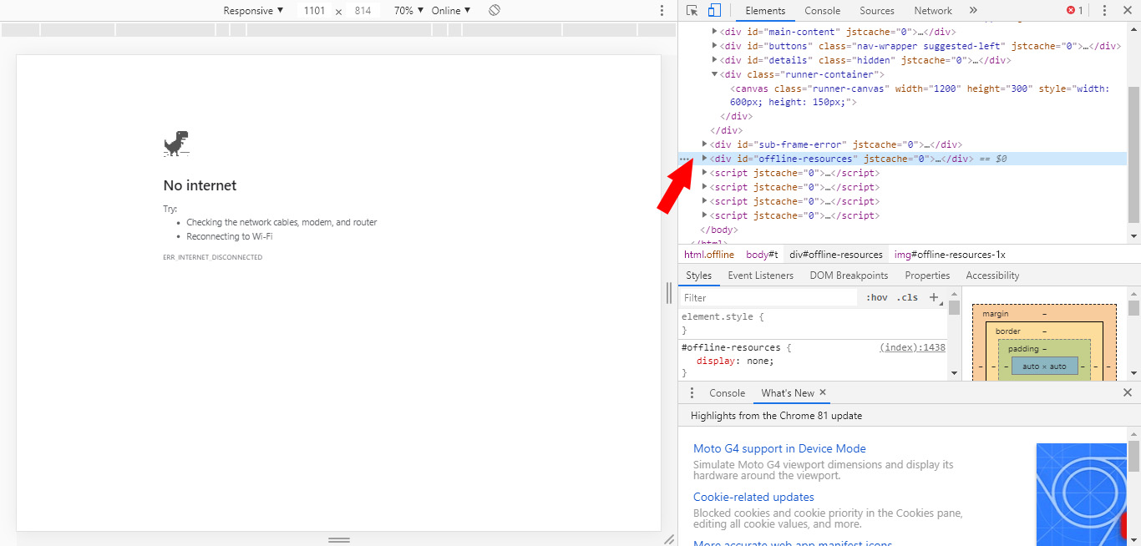The height and width of the screenshot is (546, 1141).
Task: Open DevTools customize three-dot menu
Action: [1104, 11]
